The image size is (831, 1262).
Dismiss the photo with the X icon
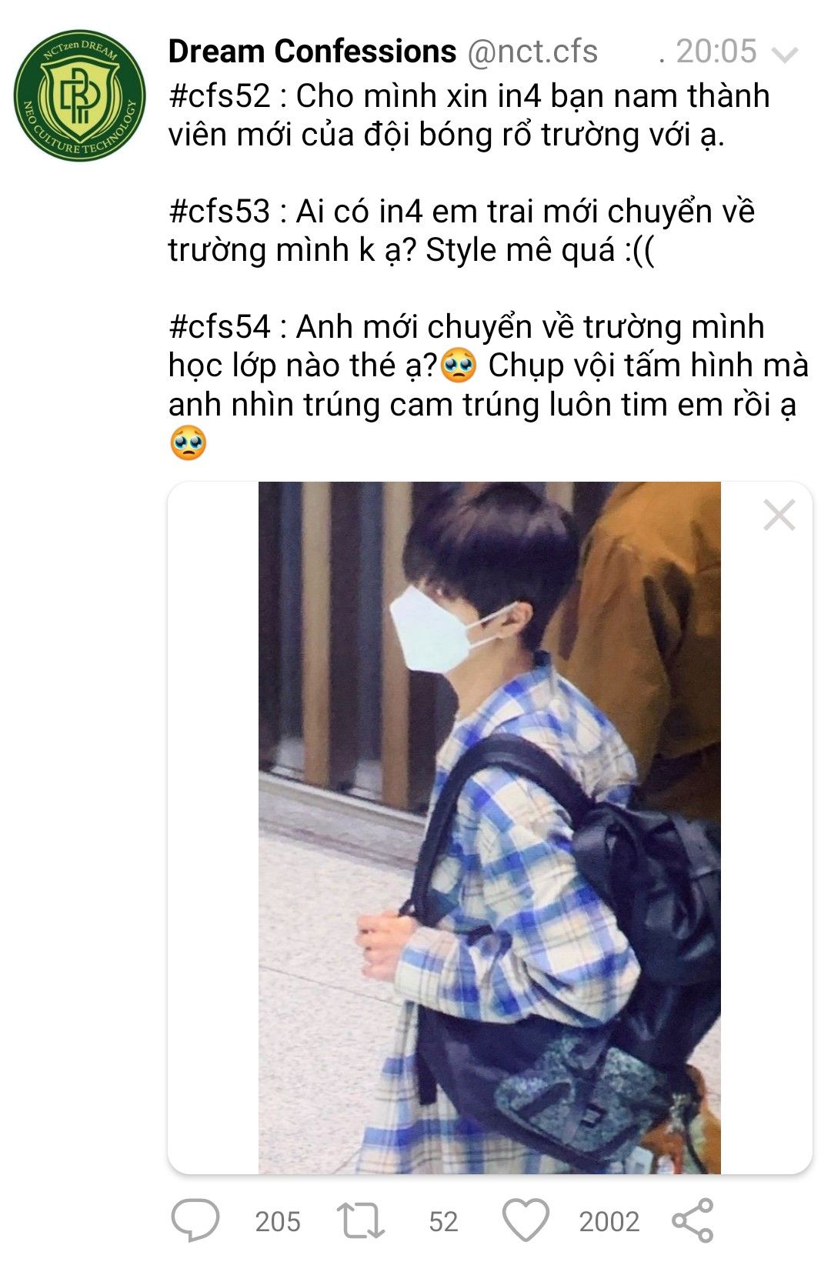[x=779, y=516]
